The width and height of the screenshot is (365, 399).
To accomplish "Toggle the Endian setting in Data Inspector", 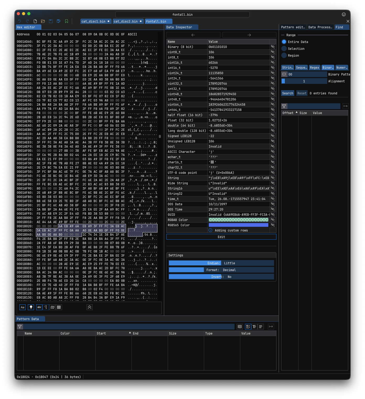I will [x=221, y=263].
